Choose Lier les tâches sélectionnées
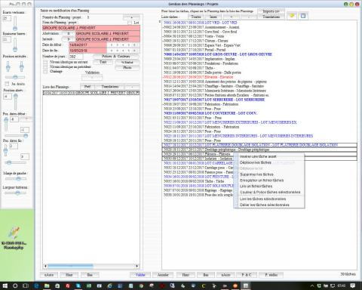This screenshot has height=290, width=362. click(x=262, y=199)
